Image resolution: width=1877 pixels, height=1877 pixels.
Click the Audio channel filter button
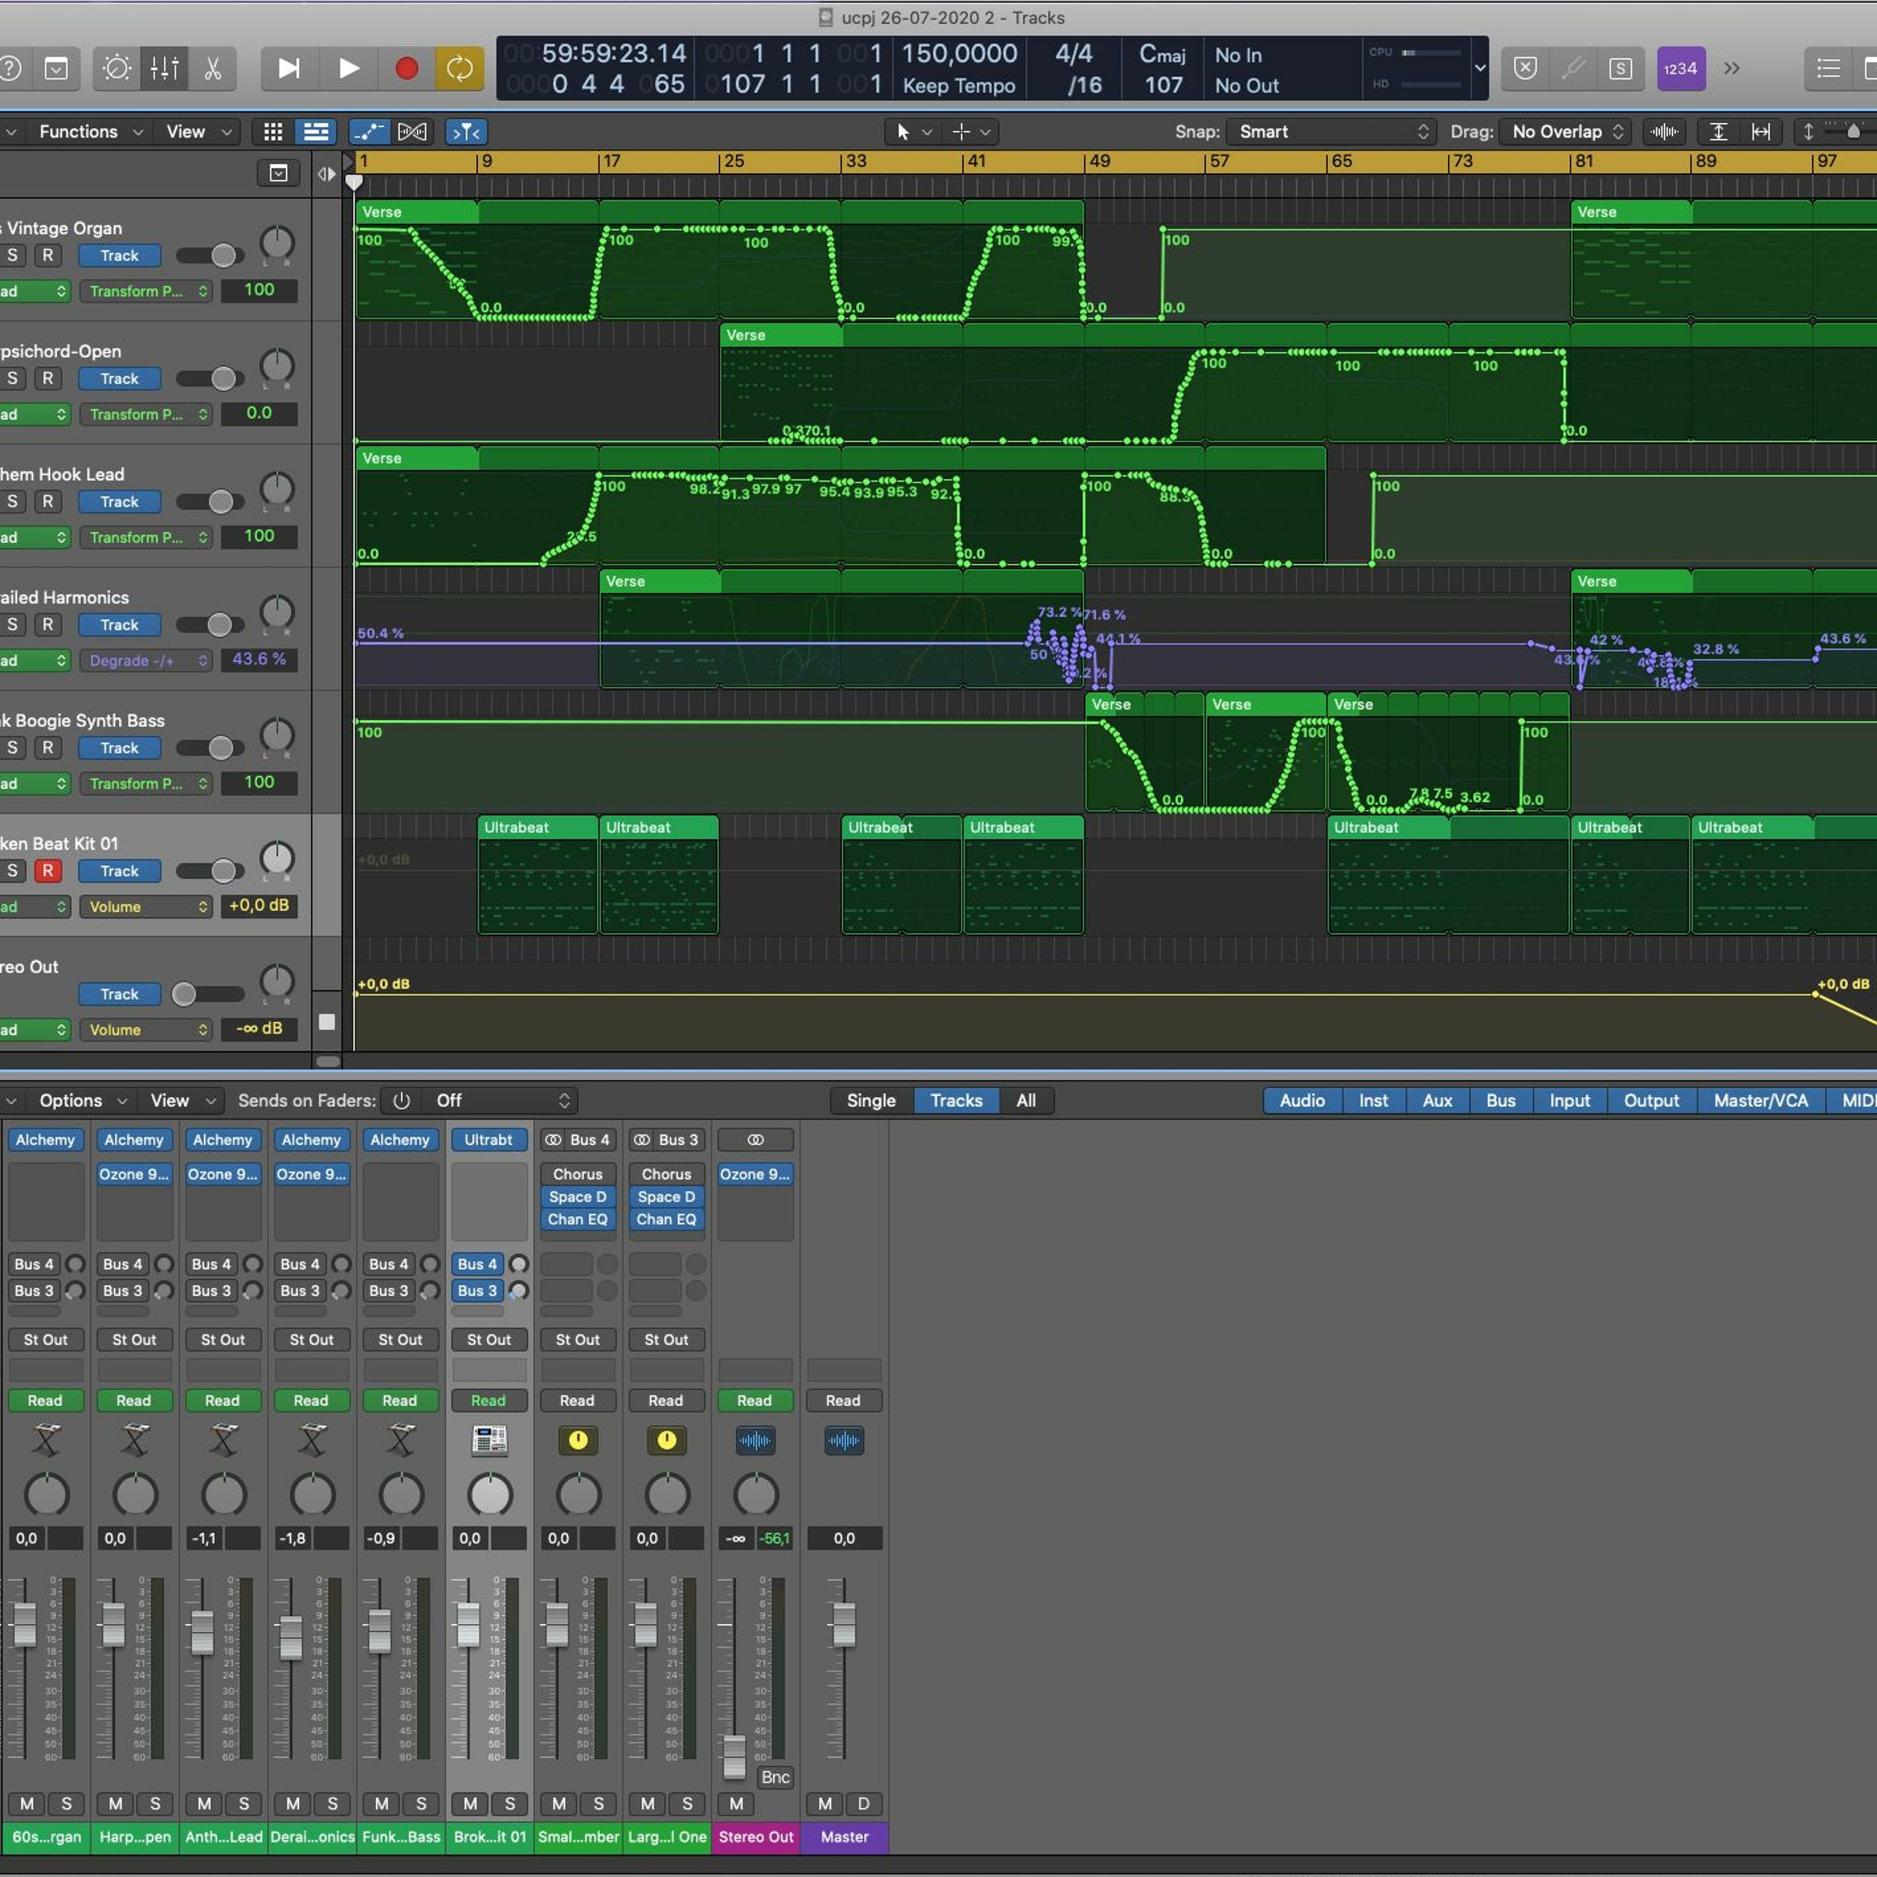[1302, 1101]
